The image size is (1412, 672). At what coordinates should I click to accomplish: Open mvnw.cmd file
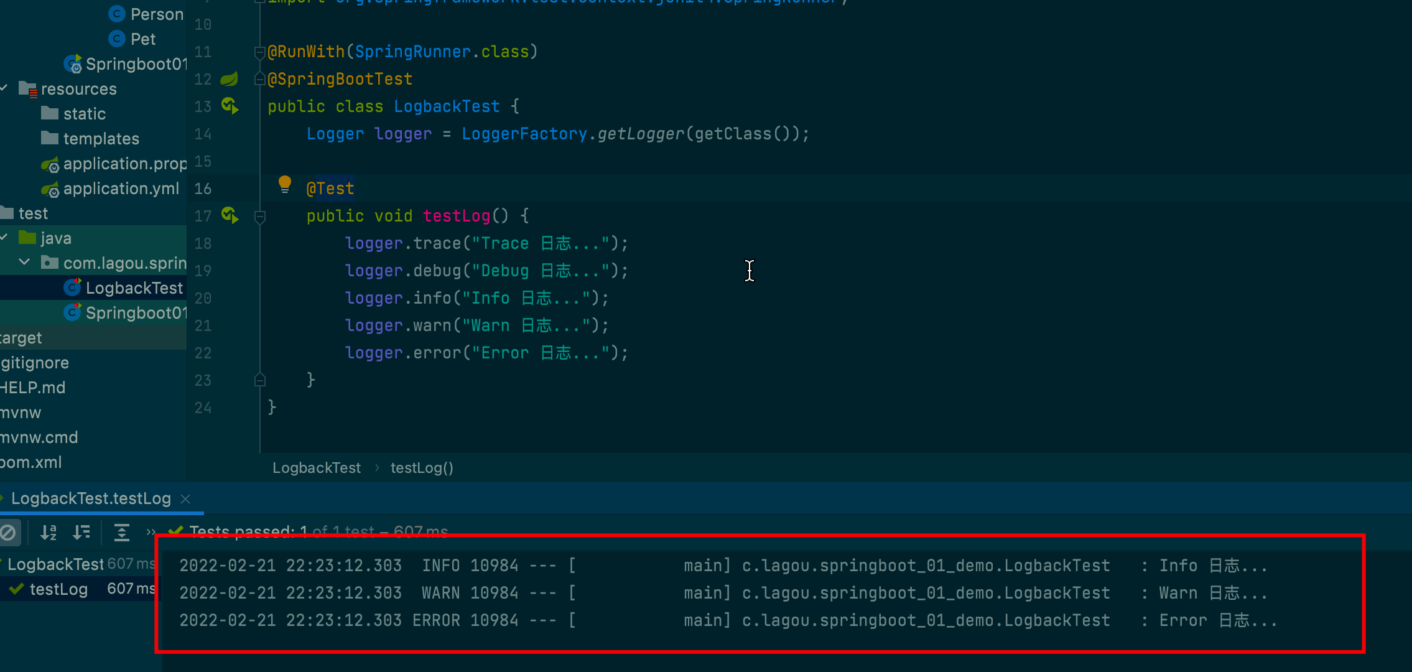[39, 437]
